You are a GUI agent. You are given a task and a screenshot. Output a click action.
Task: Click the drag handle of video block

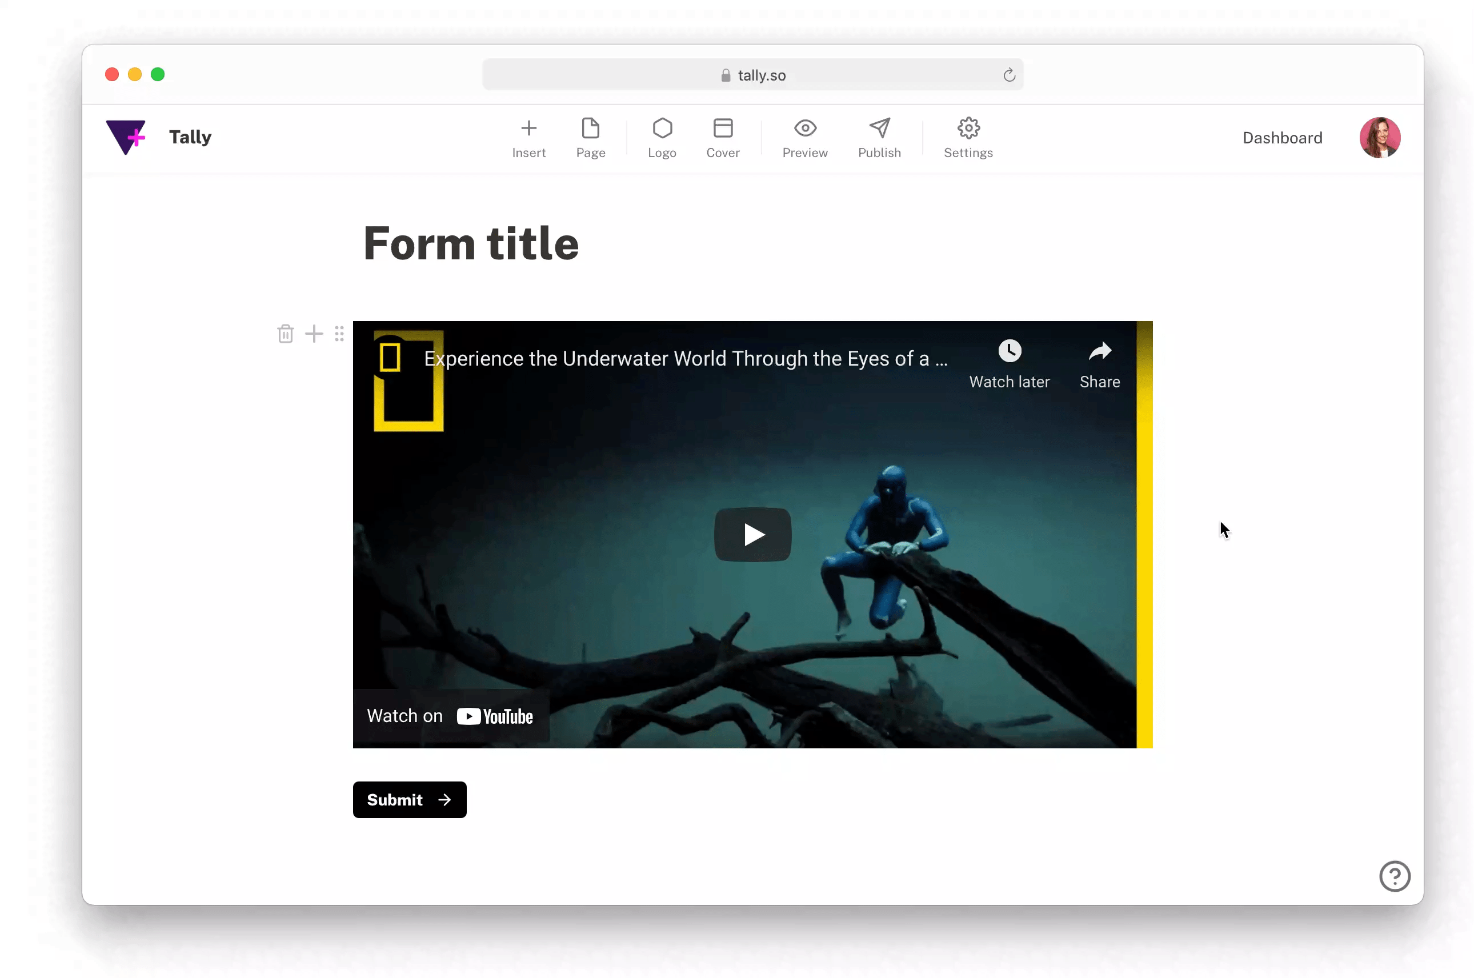tap(339, 334)
